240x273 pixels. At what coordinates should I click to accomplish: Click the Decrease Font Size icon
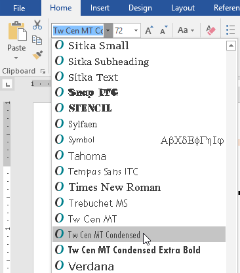pos(163,30)
